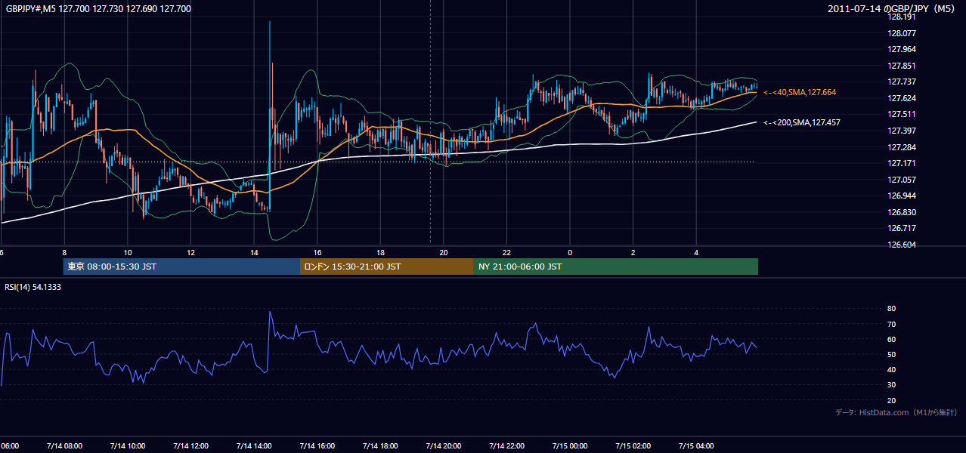Click RSI scale value 70
This screenshot has width=966, height=453.
click(891, 325)
